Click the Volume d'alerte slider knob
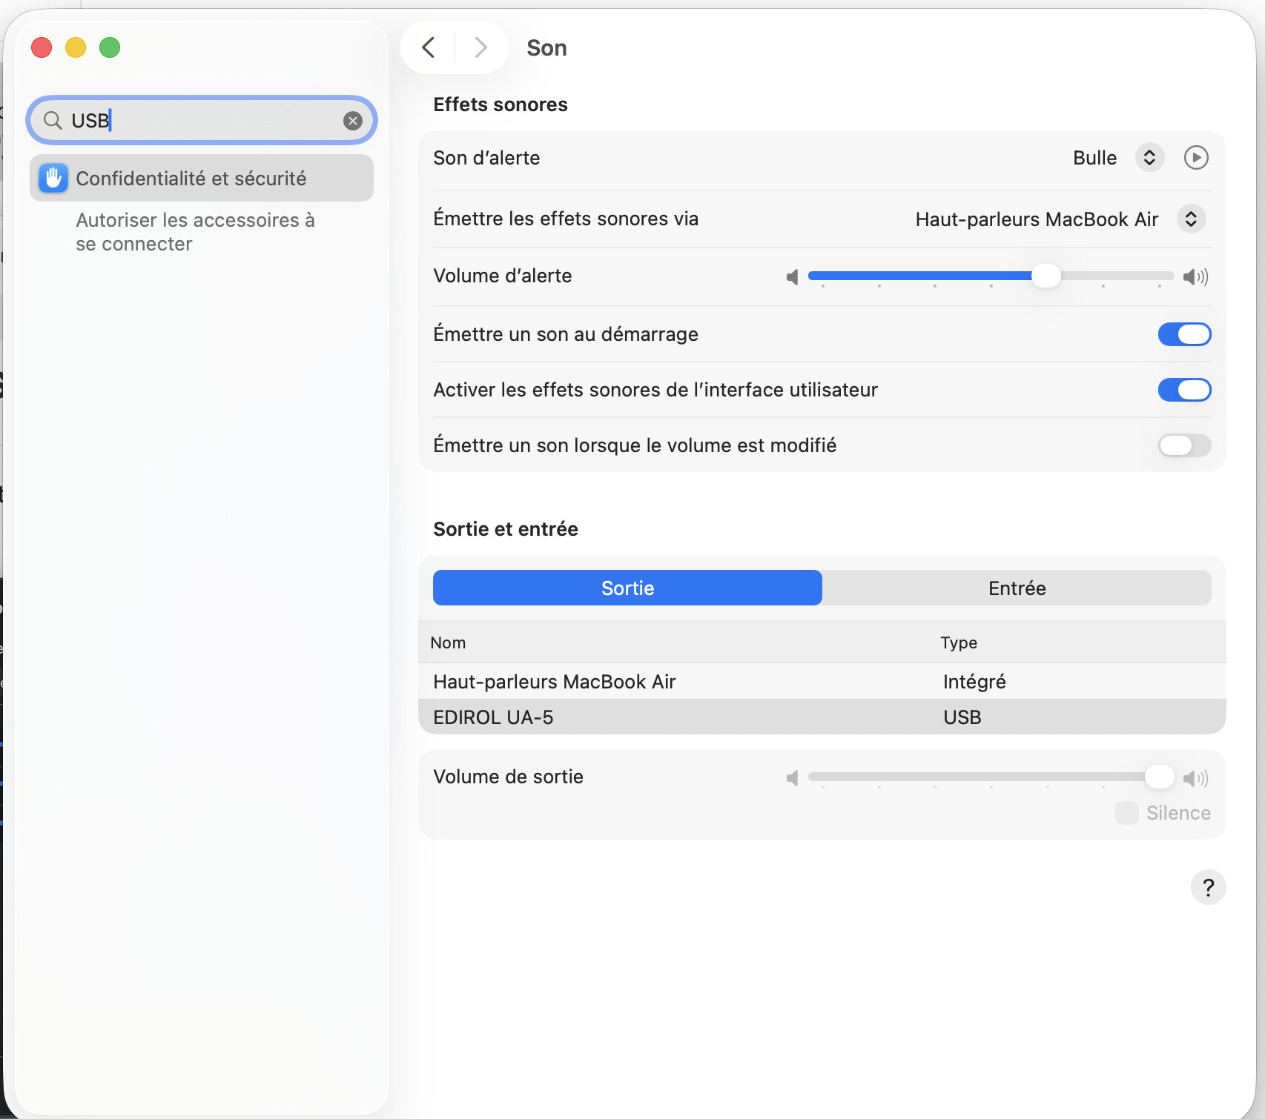Screen dimensions: 1265x1119 pyautogui.click(x=1046, y=276)
